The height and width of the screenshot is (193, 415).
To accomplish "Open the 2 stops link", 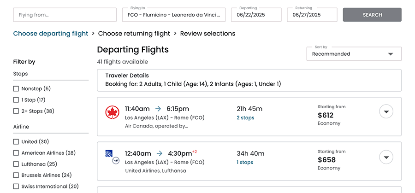I will point(245,118).
